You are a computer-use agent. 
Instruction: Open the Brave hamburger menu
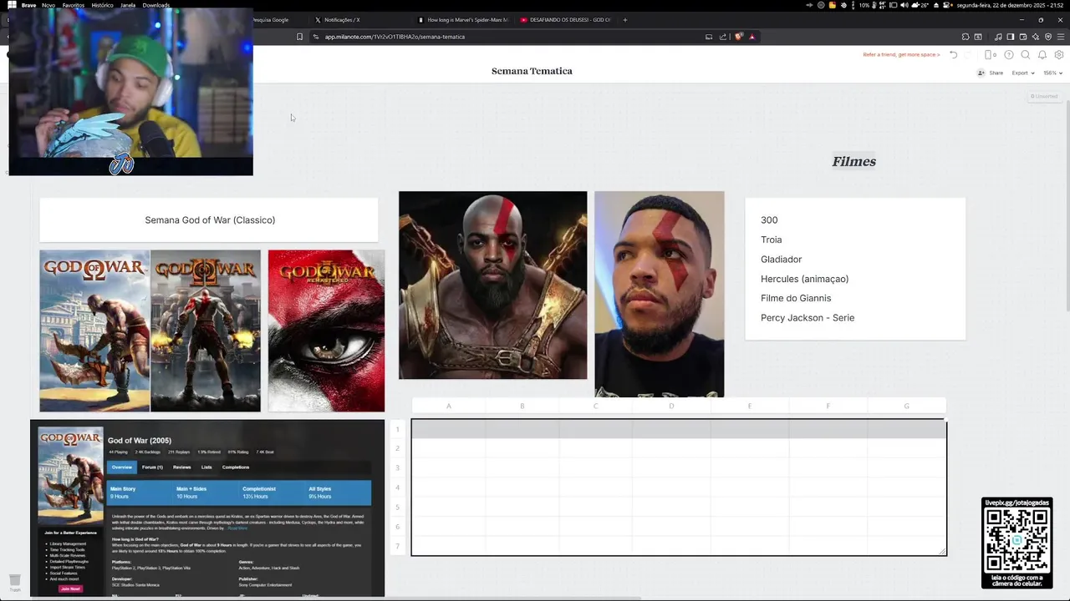coord(1061,37)
